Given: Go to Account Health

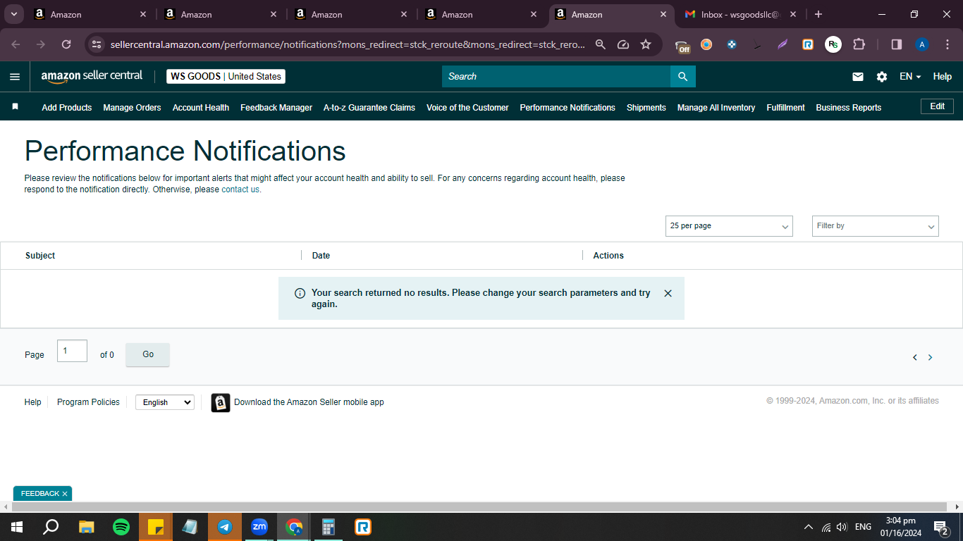Looking at the screenshot, I should click(x=201, y=108).
